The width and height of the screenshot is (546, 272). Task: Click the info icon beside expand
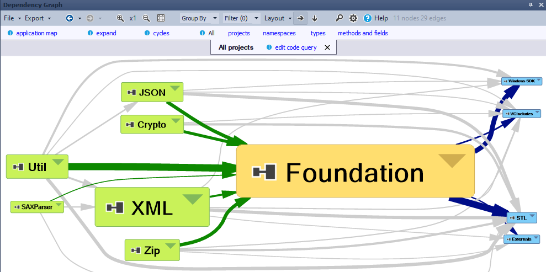[90, 33]
